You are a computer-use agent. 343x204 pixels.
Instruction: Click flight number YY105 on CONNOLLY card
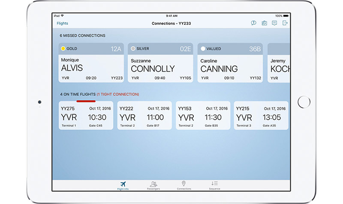tap(186, 78)
